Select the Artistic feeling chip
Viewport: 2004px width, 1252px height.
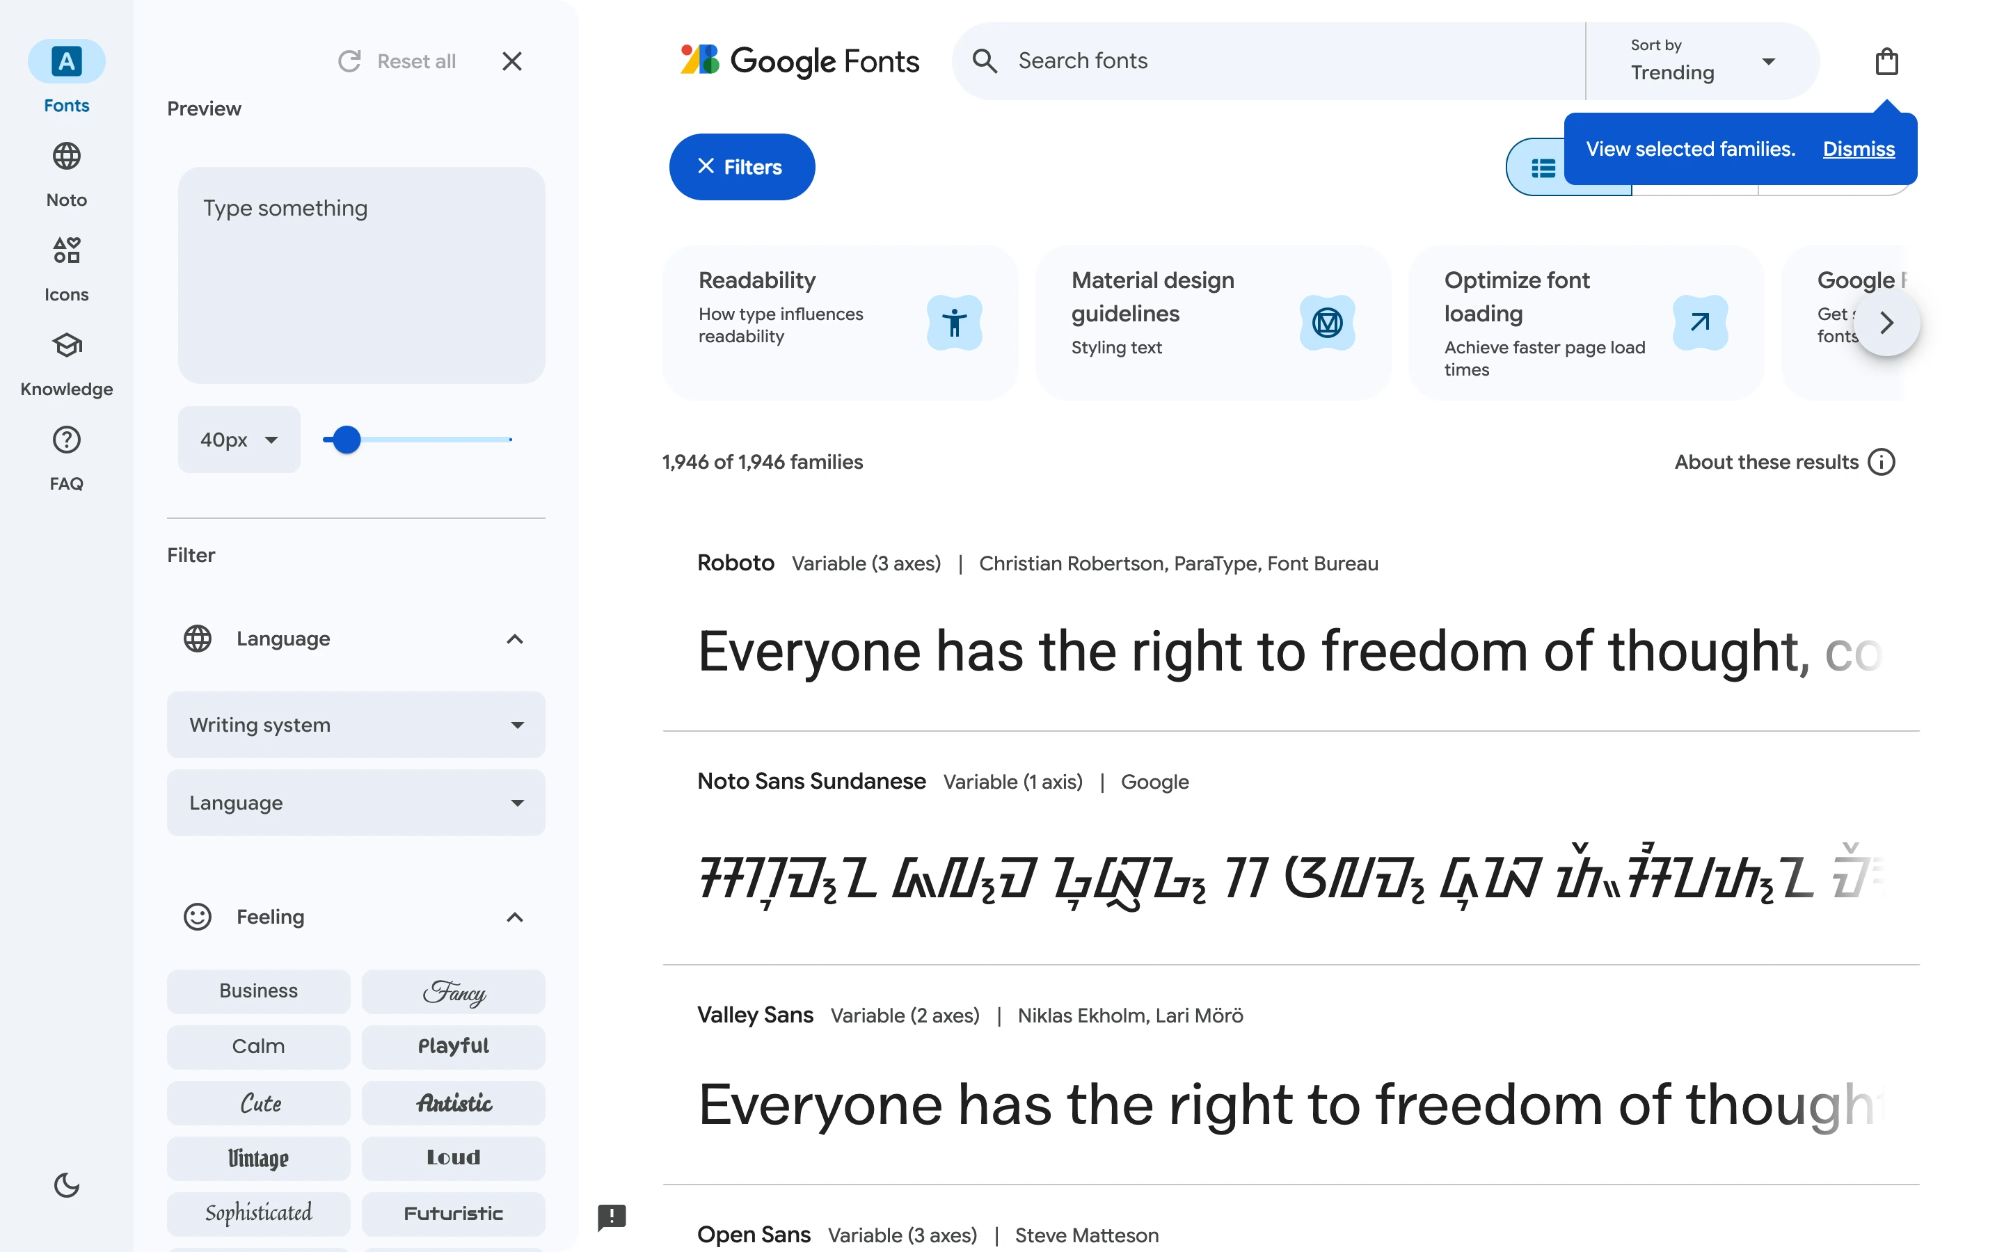(453, 1103)
